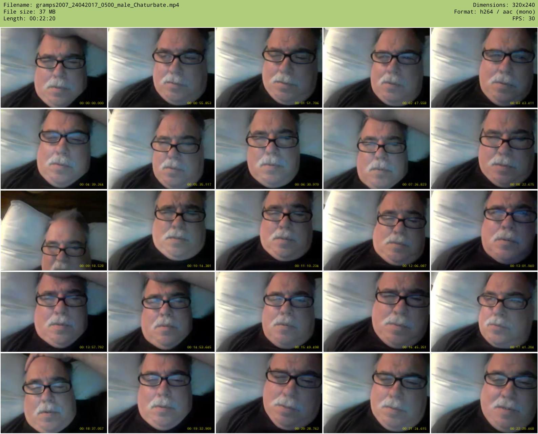Select the filename line in the header
The width and height of the screenshot is (538, 434).
point(91,5)
